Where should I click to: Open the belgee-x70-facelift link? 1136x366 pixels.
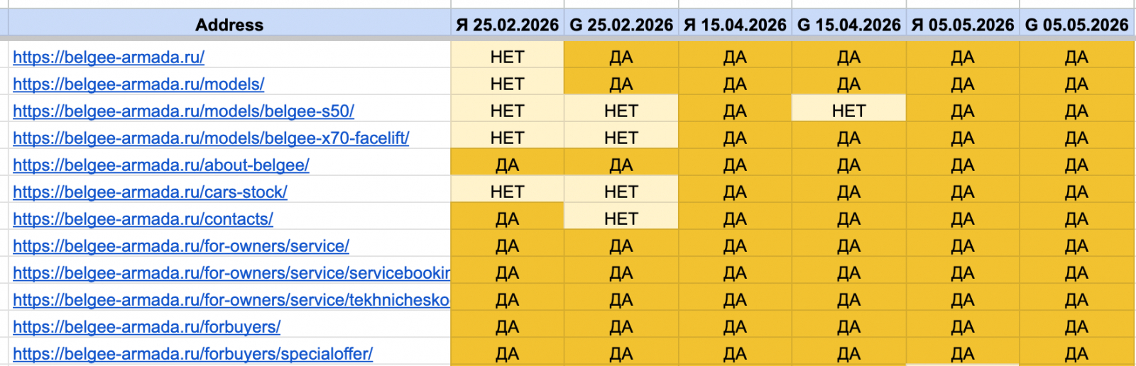pyautogui.click(x=211, y=138)
